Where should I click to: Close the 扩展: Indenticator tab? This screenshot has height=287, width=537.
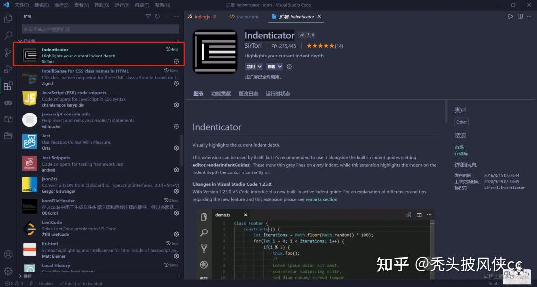tap(319, 16)
